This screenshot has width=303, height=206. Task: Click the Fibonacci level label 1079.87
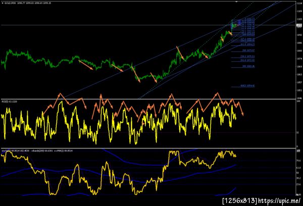(248, 50)
